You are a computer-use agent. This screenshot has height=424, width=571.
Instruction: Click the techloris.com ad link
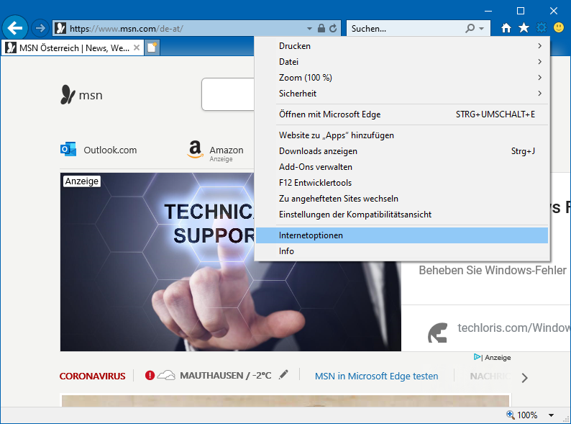(513, 328)
